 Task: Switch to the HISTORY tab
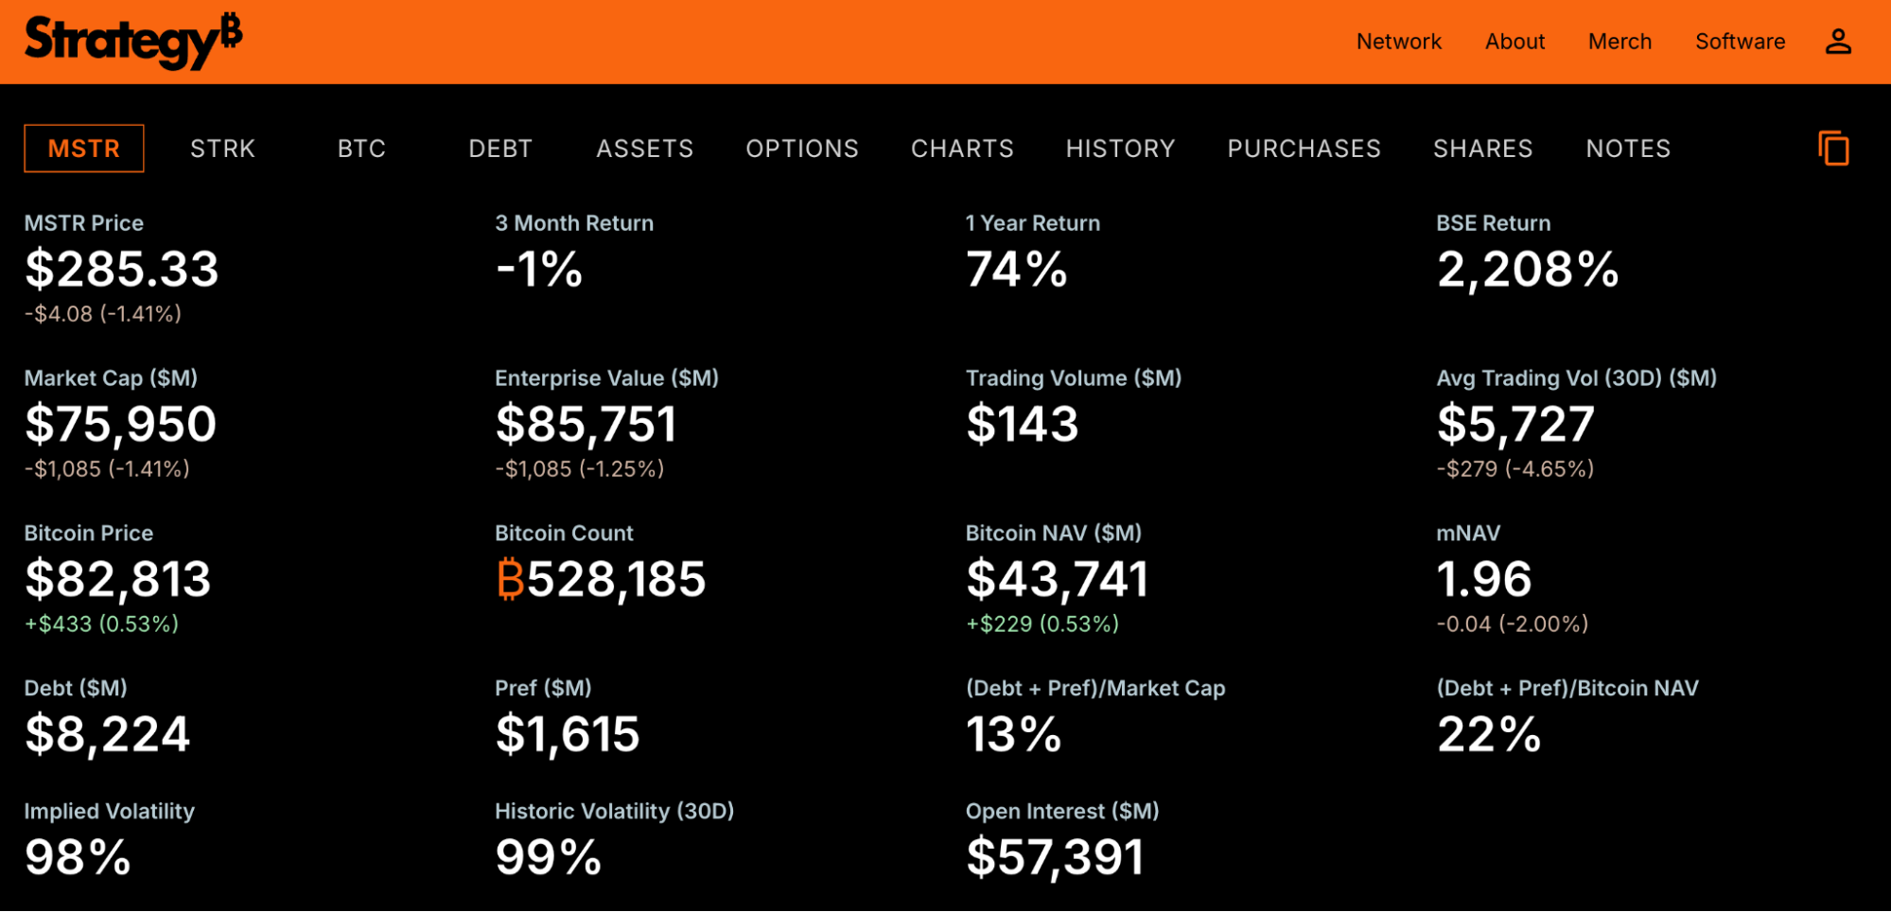click(x=1120, y=149)
